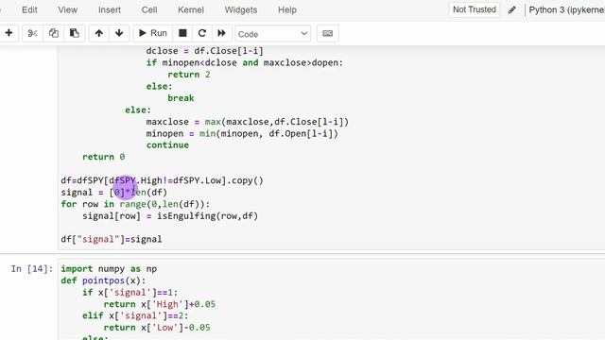
Task: Open the Widgets menu
Action: [x=241, y=9]
